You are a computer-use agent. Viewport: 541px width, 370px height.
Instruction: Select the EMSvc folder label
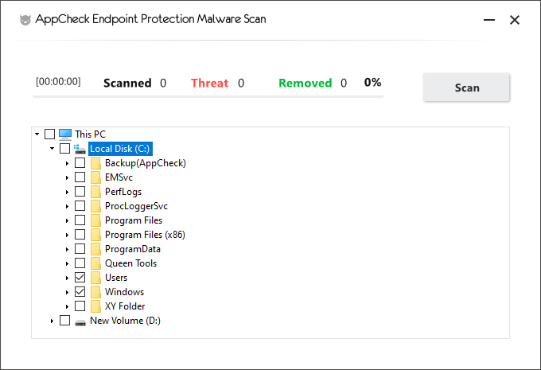[x=119, y=177]
